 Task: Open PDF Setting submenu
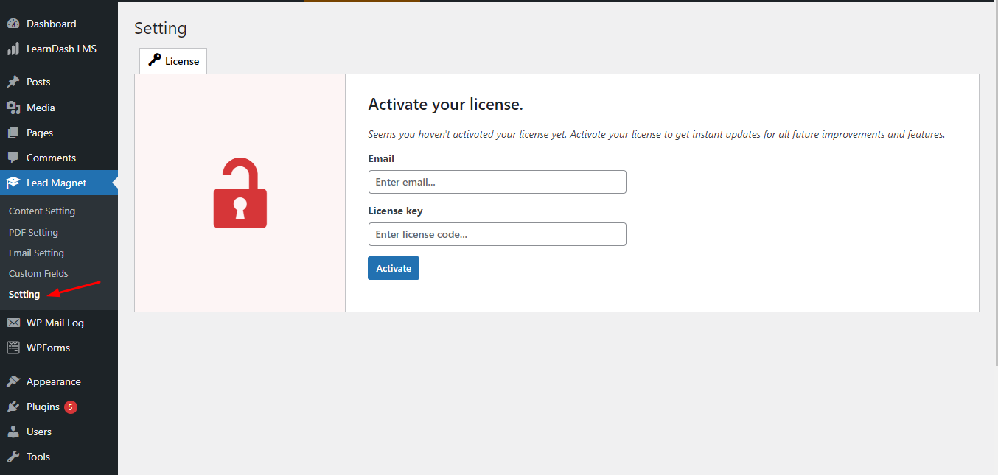pyautogui.click(x=33, y=233)
